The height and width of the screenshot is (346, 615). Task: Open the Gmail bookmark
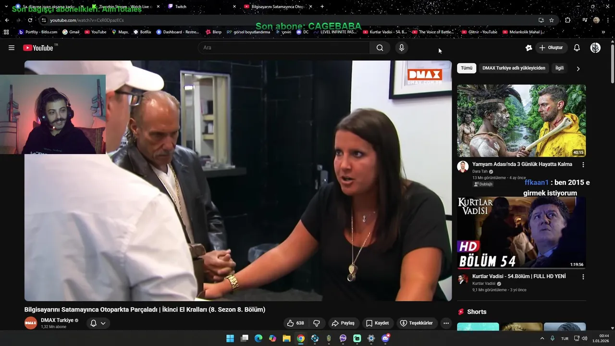(71, 32)
